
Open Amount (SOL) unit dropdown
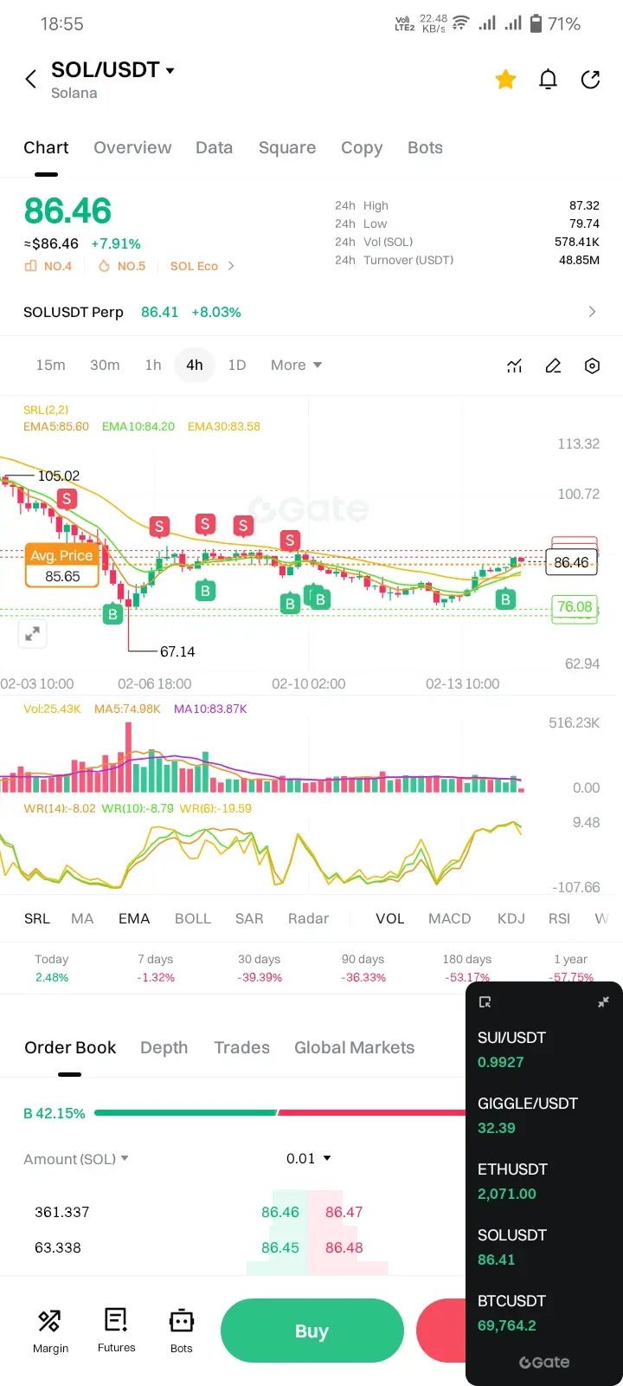point(76,1159)
